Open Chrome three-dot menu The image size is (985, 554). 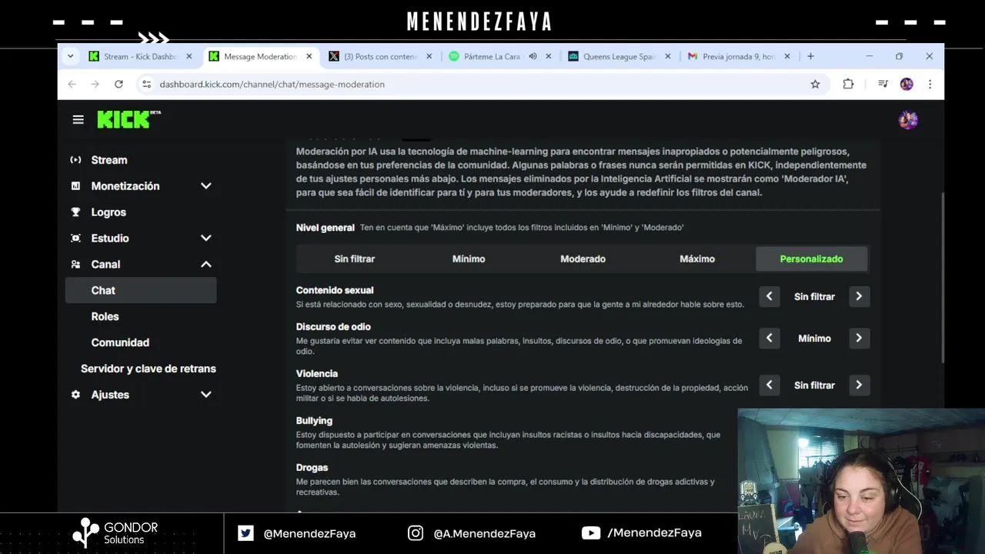(930, 84)
